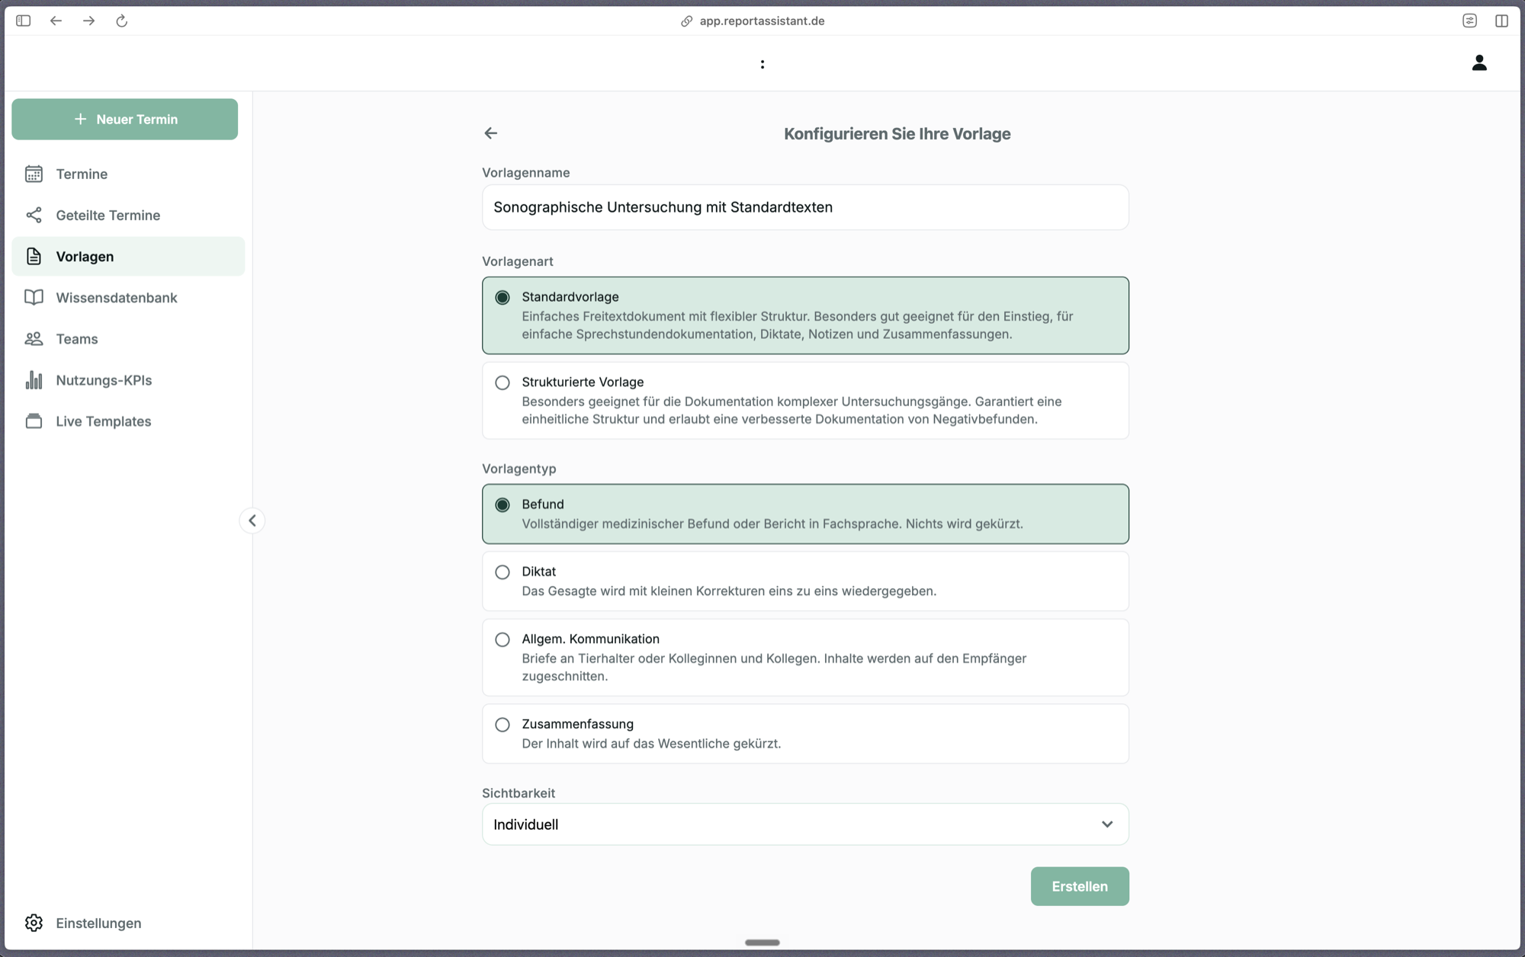The width and height of the screenshot is (1525, 957).
Task: Click the Erstellen button
Action: (x=1080, y=886)
